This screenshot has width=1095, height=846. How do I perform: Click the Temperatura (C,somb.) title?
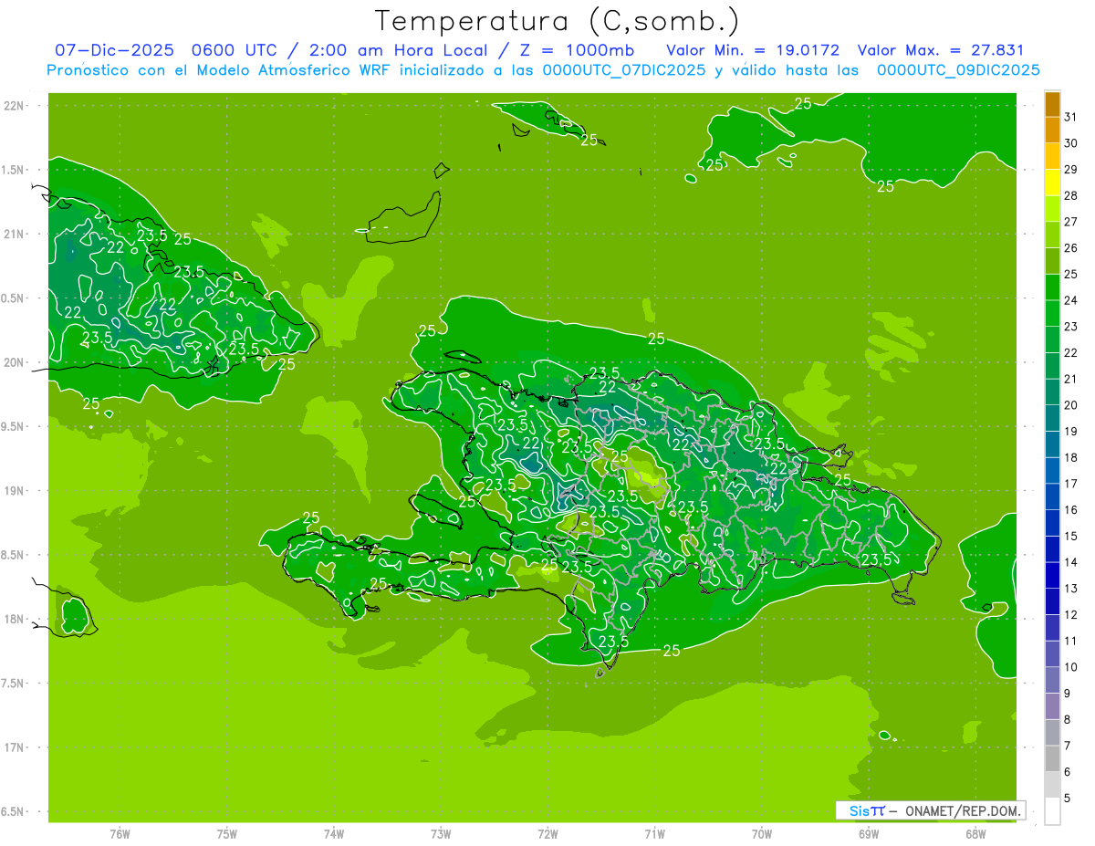[x=557, y=20]
